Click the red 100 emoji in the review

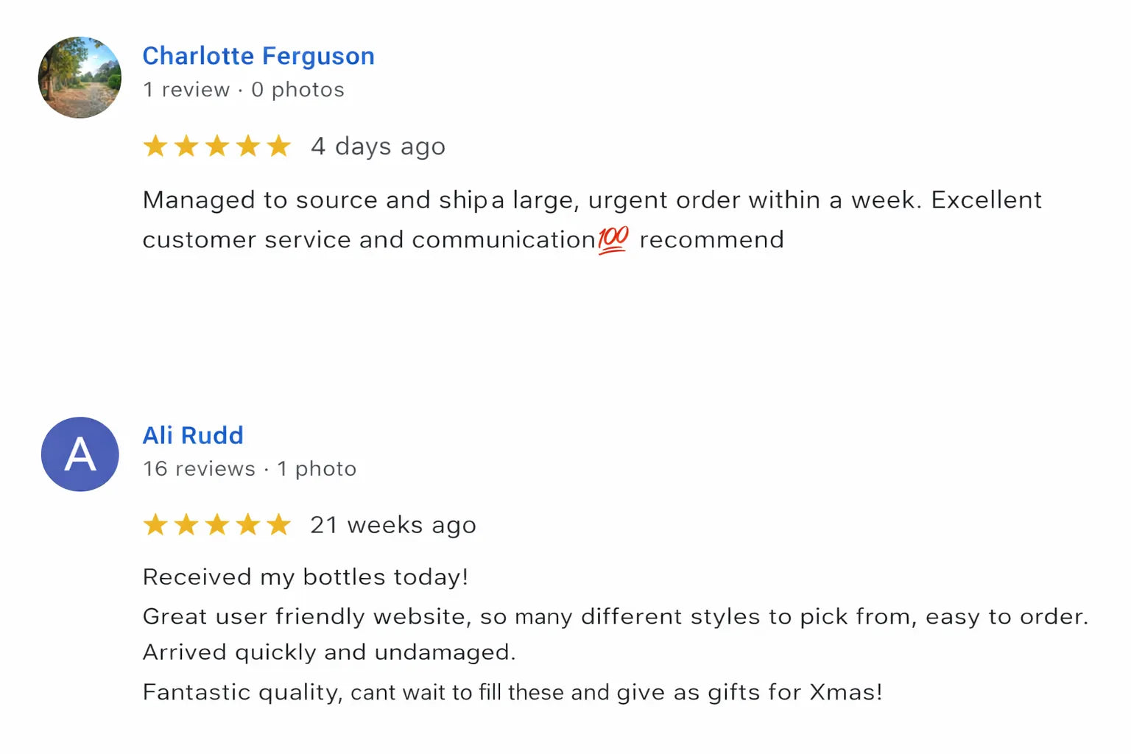(613, 239)
